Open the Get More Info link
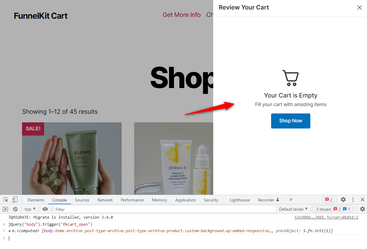 click(182, 15)
